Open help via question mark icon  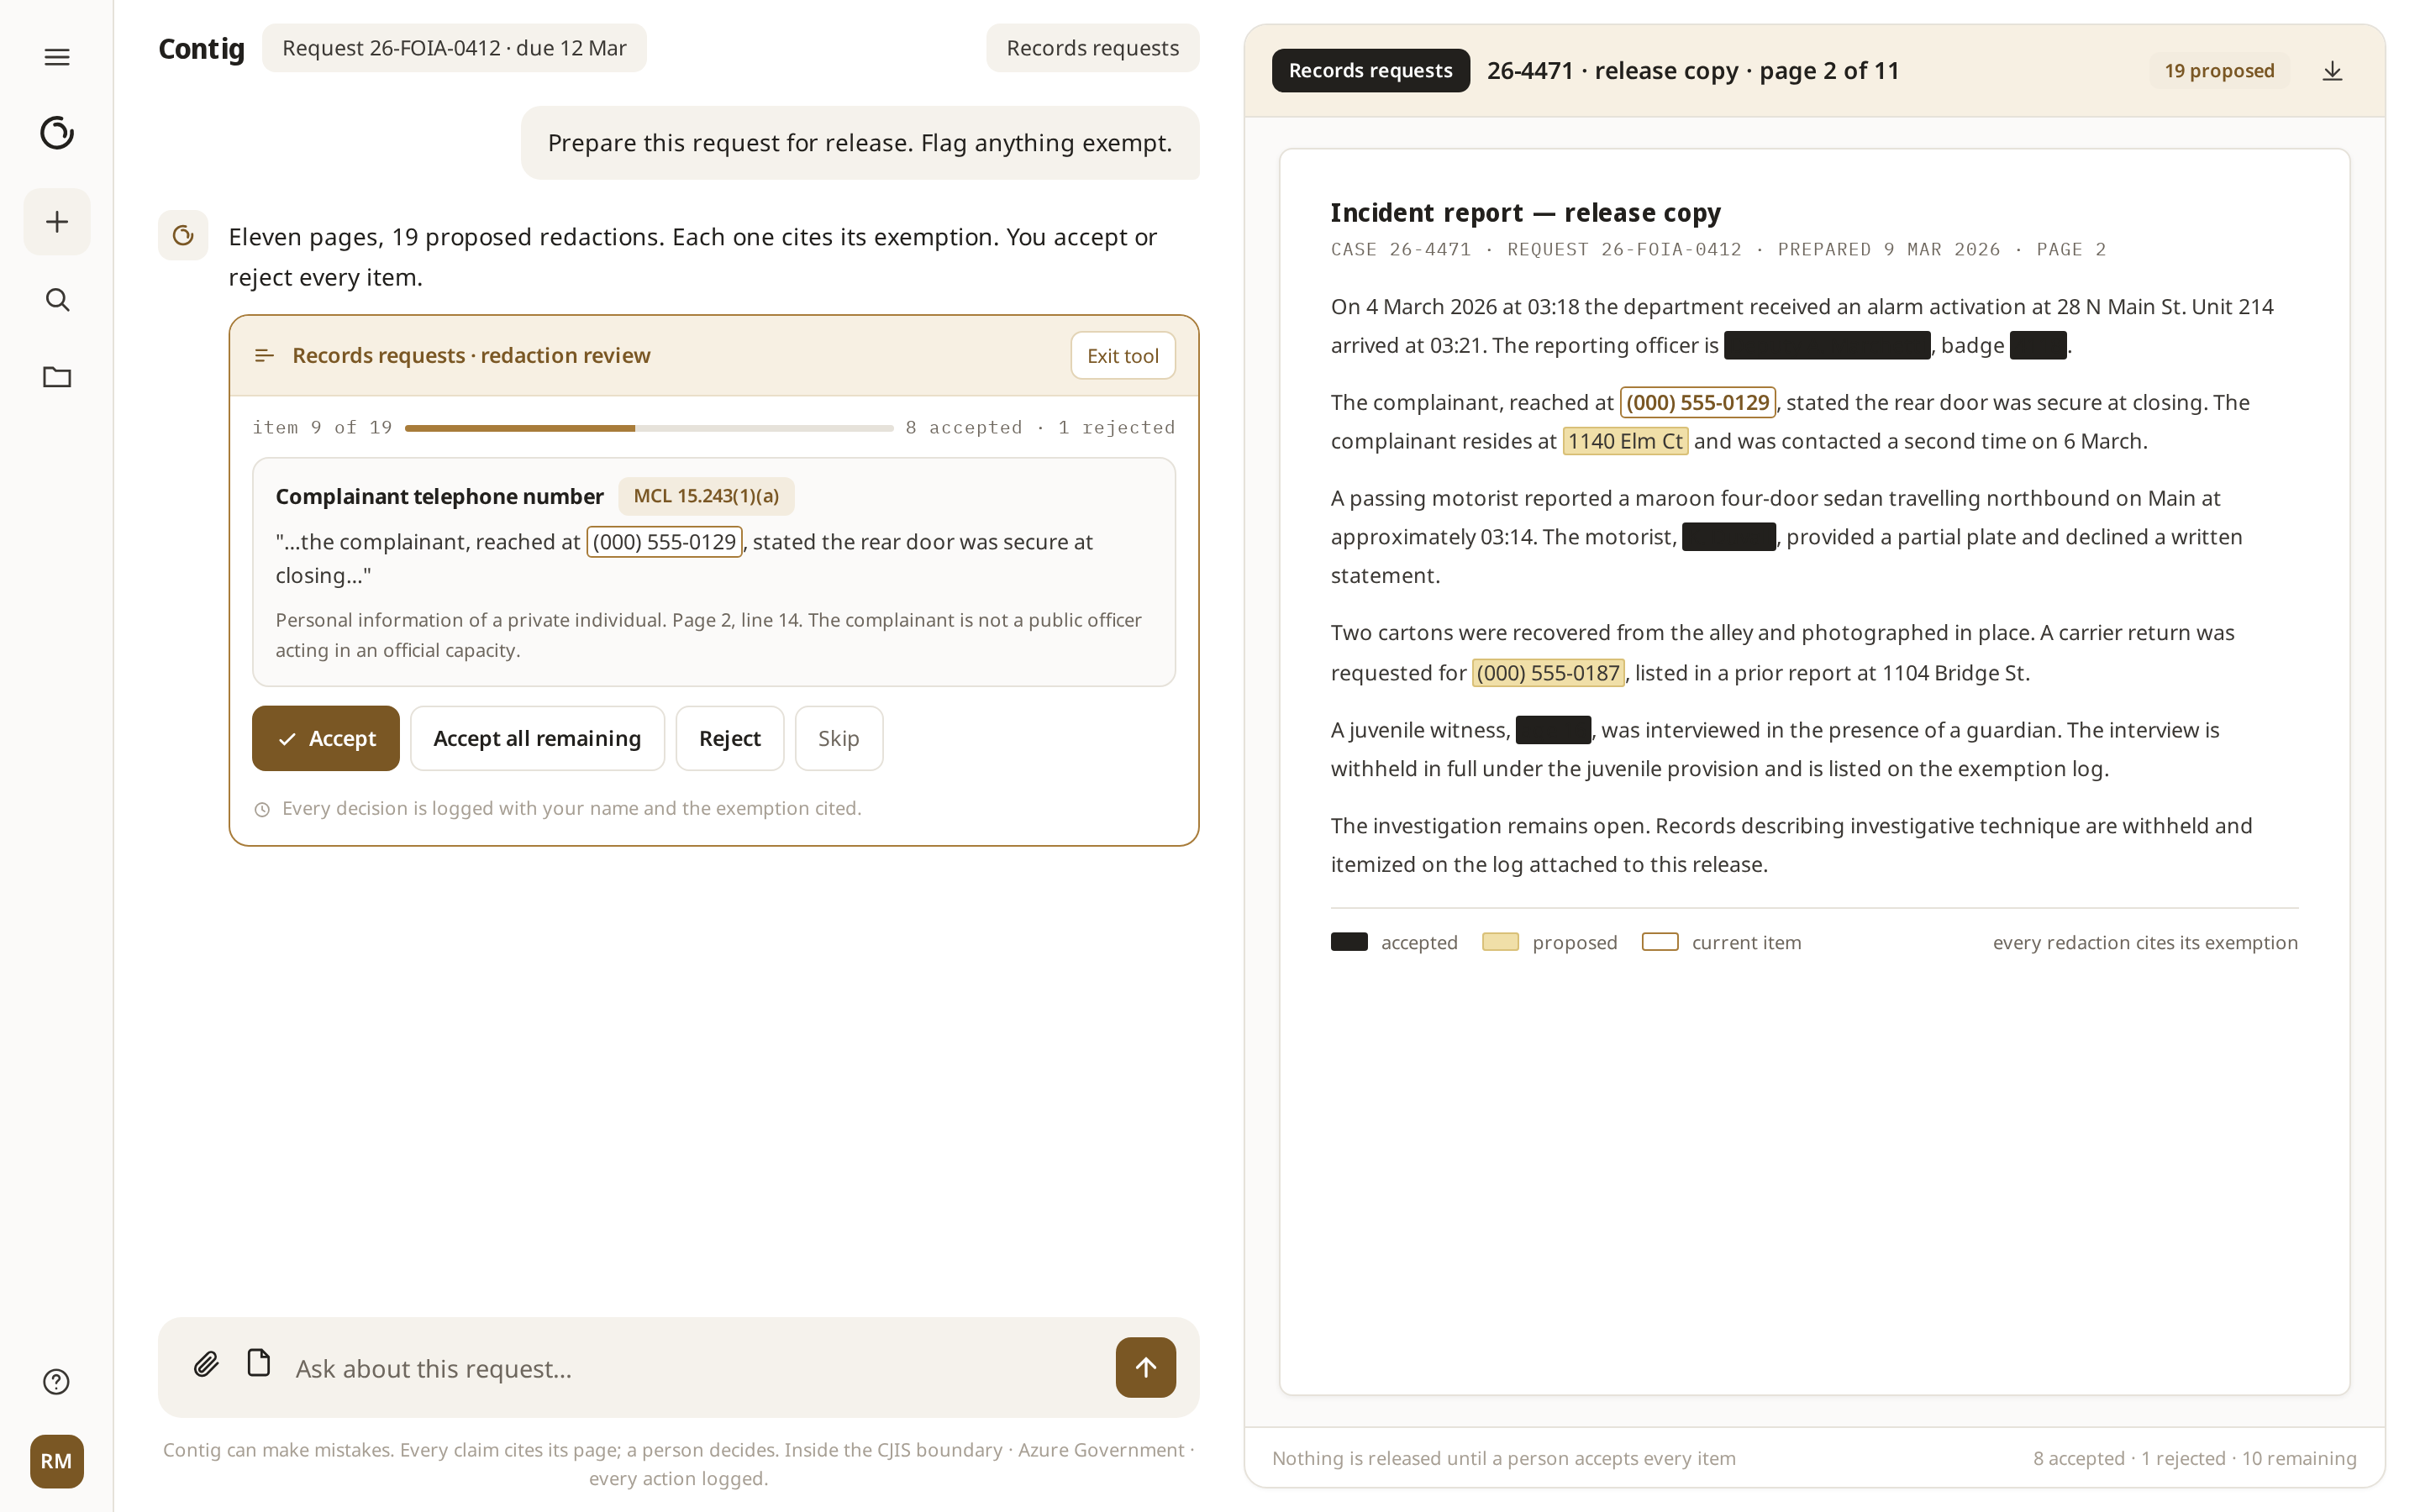pos(57,1381)
